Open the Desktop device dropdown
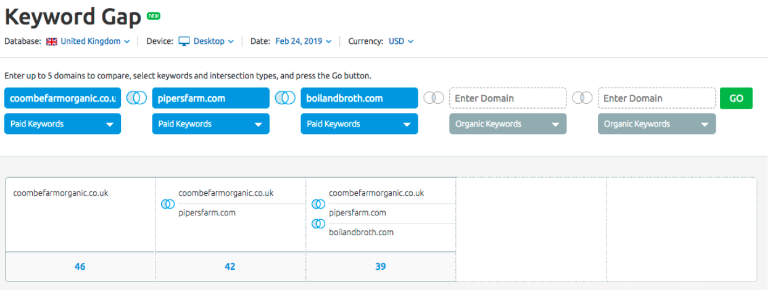Screen dimensions: 770x292 click(x=213, y=41)
